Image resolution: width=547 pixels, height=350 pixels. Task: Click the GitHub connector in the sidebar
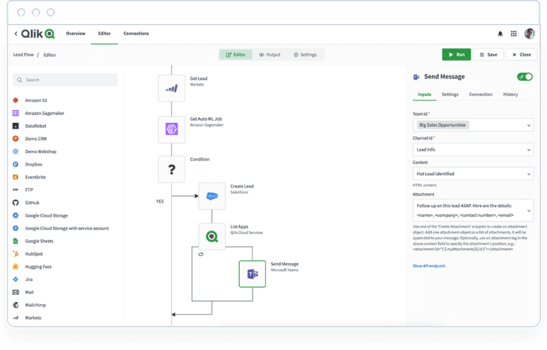pos(32,202)
